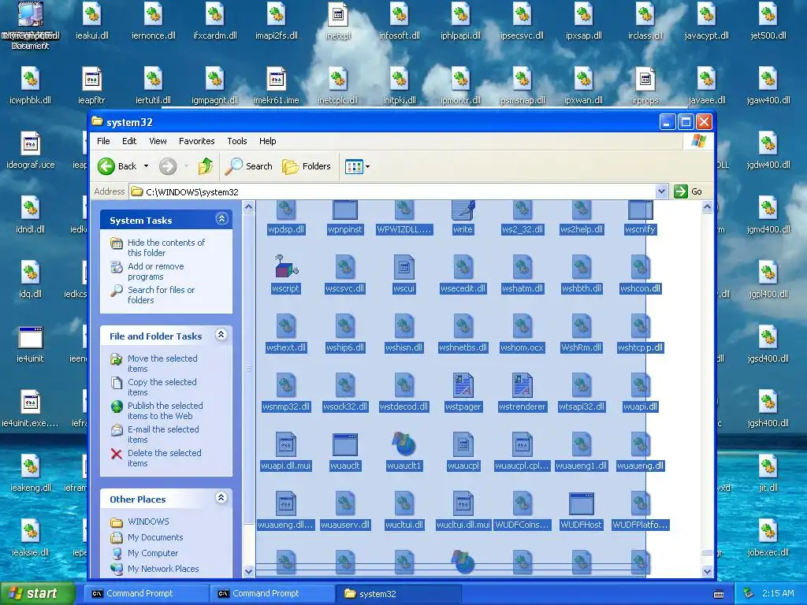Switch to system32 taskbar button

tap(397, 593)
